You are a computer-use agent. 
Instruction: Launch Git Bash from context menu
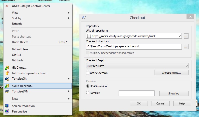38,60
